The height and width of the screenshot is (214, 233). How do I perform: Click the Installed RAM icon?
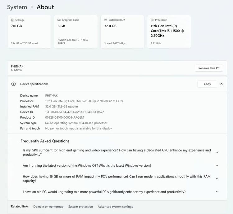(106, 20)
